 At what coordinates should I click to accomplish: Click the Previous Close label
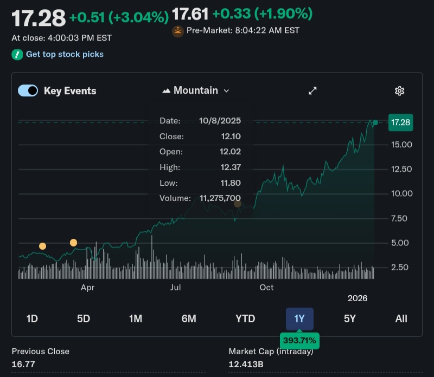point(40,352)
